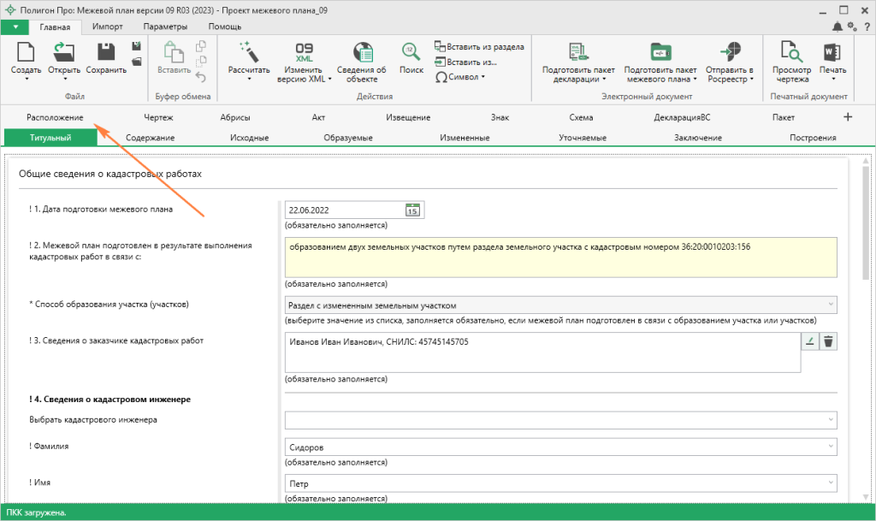The width and height of the screenshot is (876, 521).
Task: Open Сведения об объекте globe icon
Action: 362,51
